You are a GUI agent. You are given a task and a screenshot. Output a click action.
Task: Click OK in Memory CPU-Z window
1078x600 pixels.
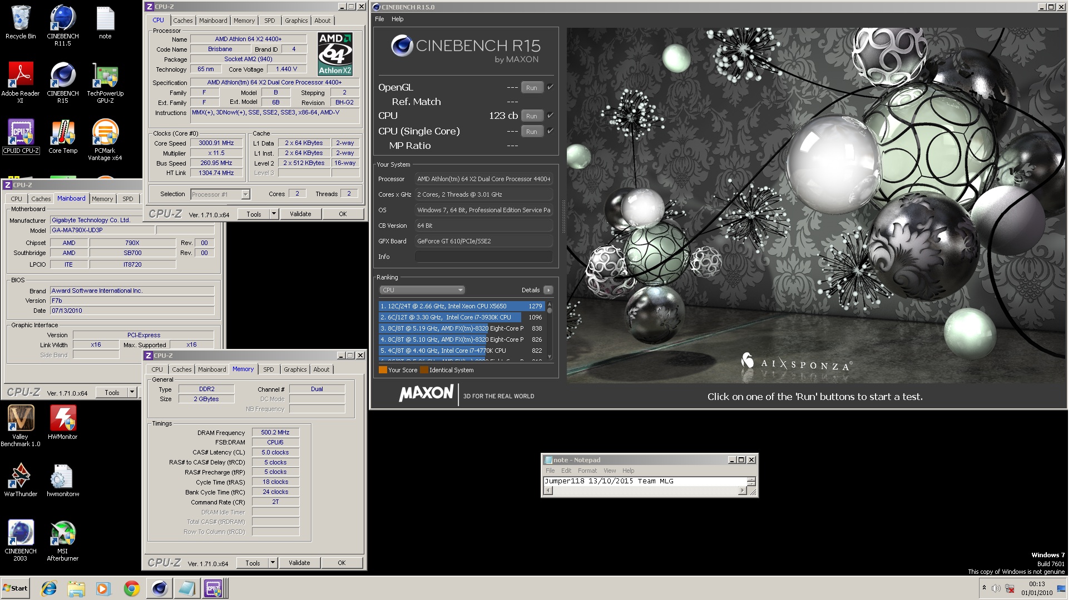coord(342,563)
